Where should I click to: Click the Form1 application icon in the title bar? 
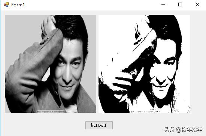6,4
